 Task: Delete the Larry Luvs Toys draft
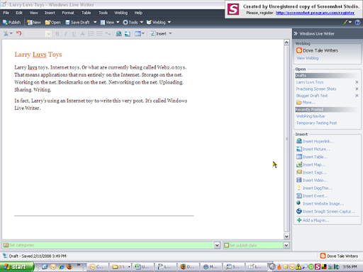[x=357, y=82]
